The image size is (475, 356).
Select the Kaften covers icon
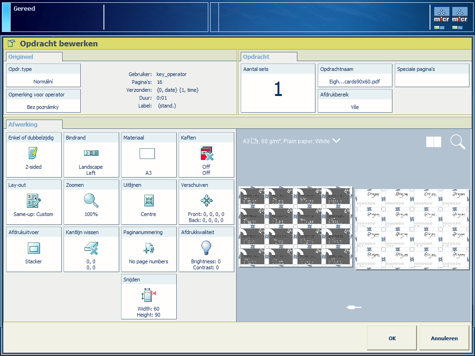click(206, 153)
